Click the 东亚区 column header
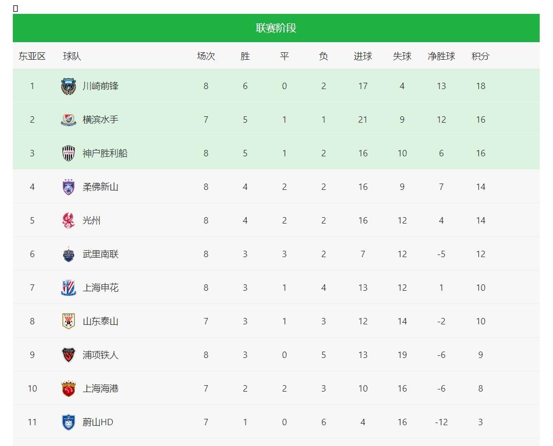Viewport: 553px width, 446px height. click(32, 56)
